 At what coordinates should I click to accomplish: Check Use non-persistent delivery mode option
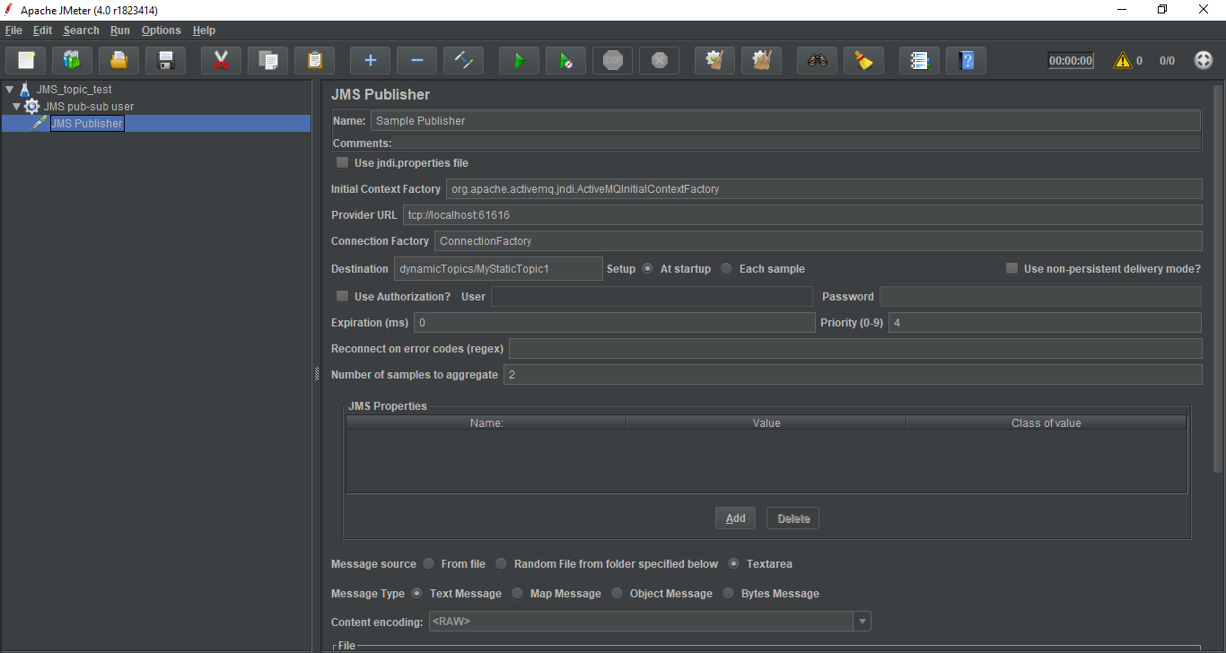click(1011, 269)
